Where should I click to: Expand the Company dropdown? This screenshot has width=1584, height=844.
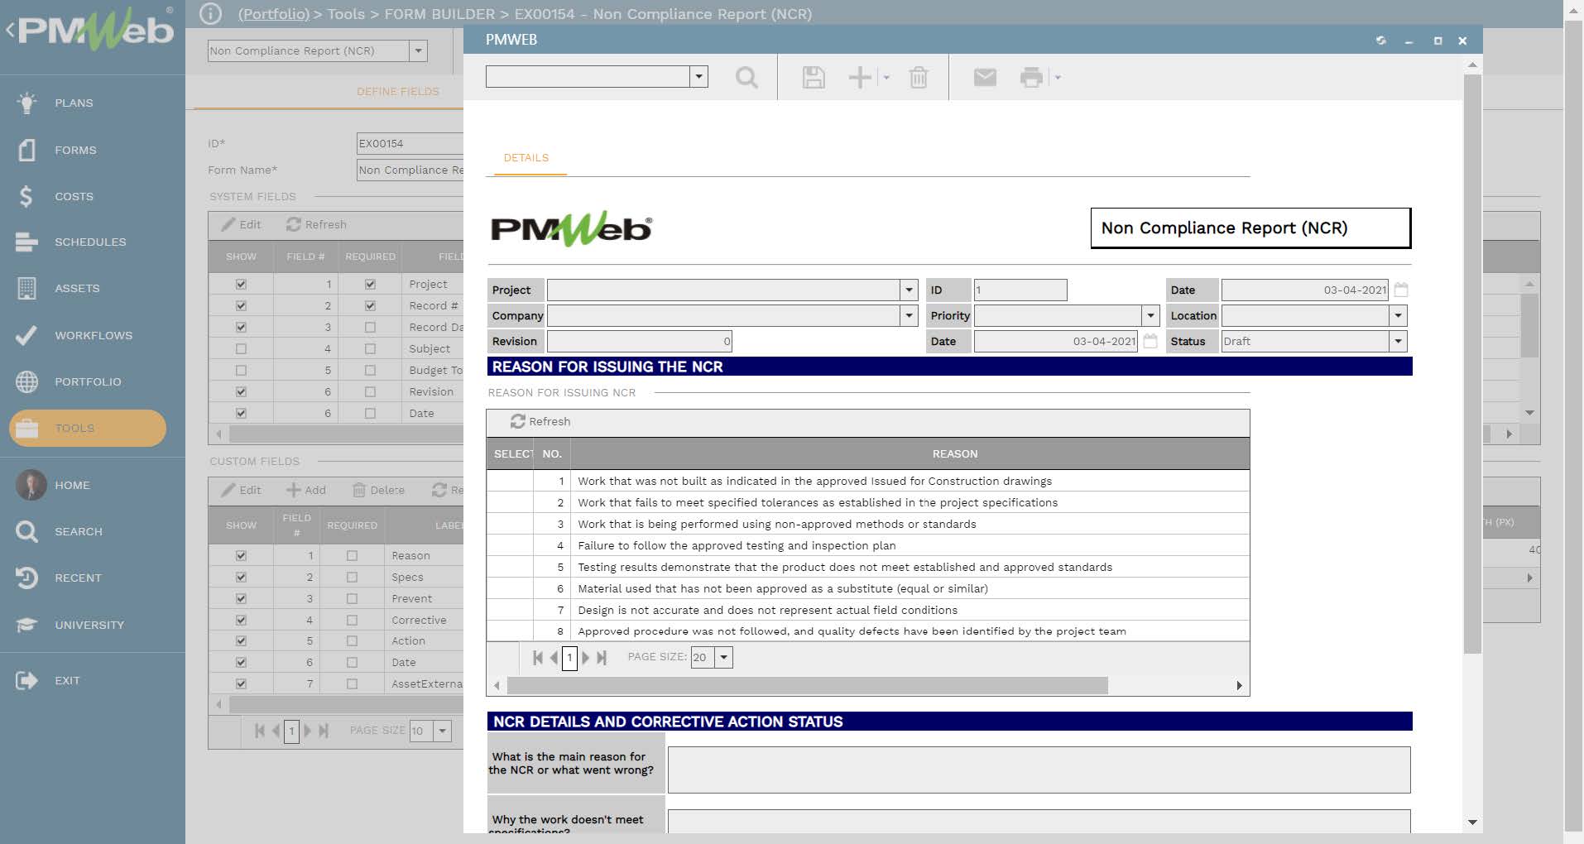pos(909,315)
